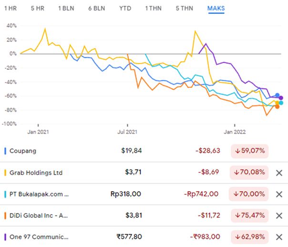Open the DiDi Global Inc stock row
This screenshot has height=247, width=288.
pos(144,215)
